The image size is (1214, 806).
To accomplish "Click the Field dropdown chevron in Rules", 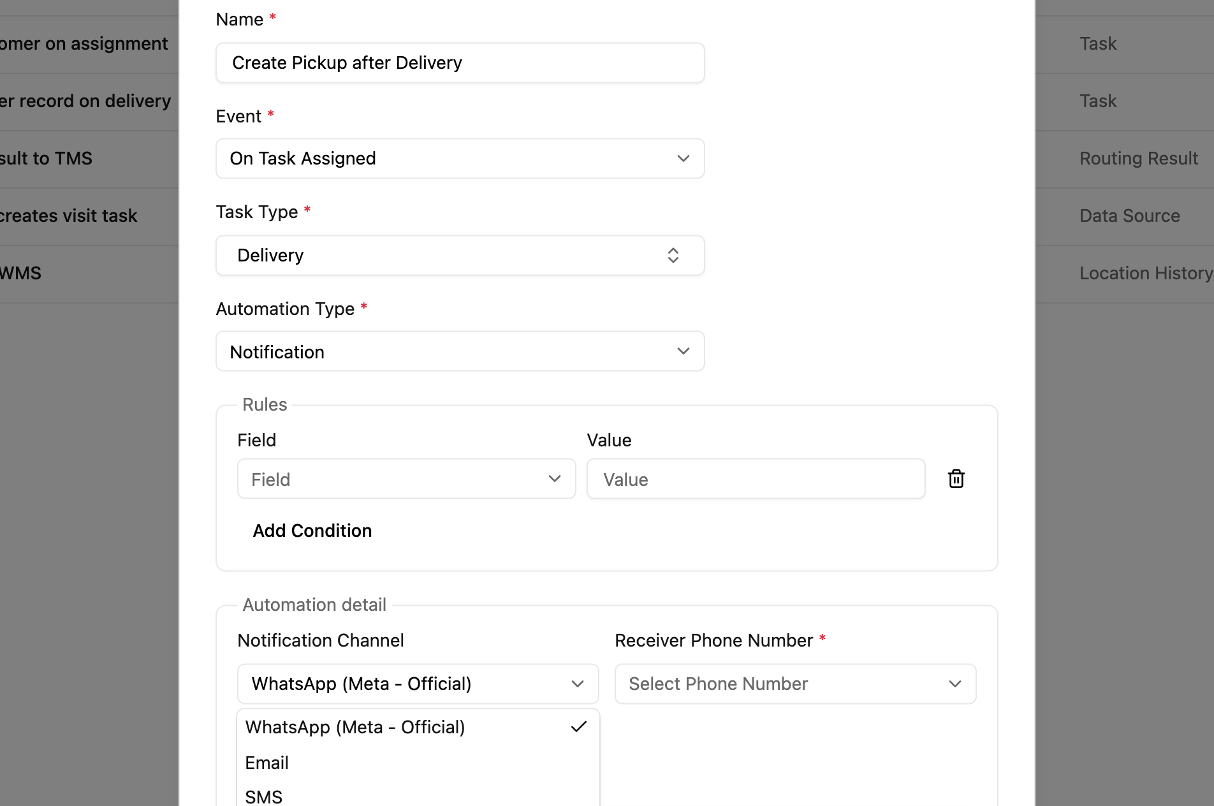I will pos(555,479).
